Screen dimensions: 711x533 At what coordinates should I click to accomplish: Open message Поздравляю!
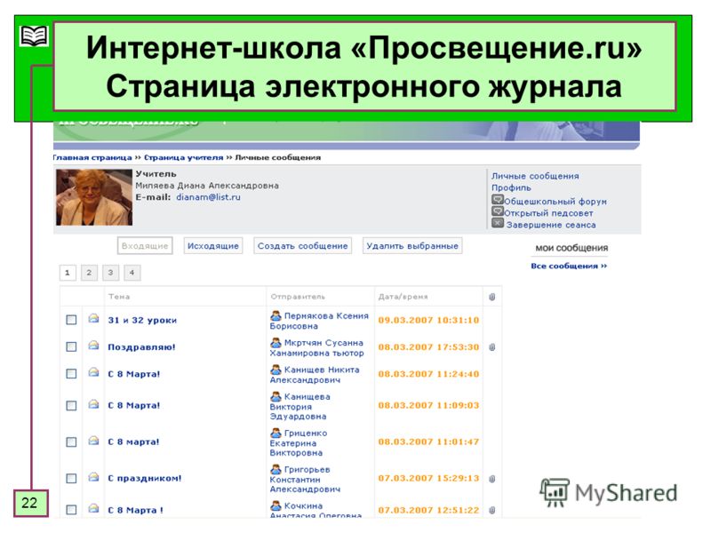tap(141, 347)
